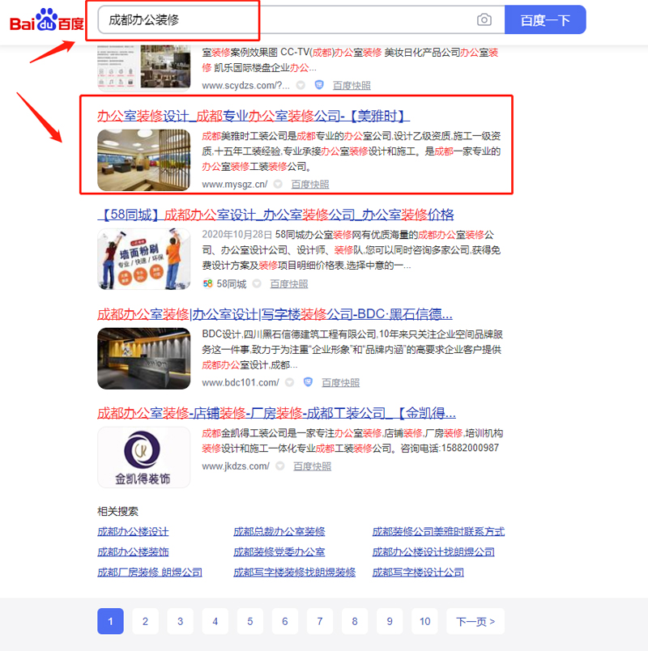648x651 pixels.
Task: Open 百度快照 for the 58同城 result
Action: pyautogui.click(x=288, y=284)
